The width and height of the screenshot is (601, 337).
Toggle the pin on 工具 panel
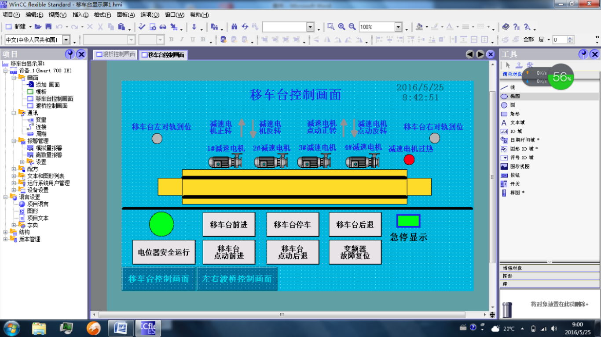583,54
